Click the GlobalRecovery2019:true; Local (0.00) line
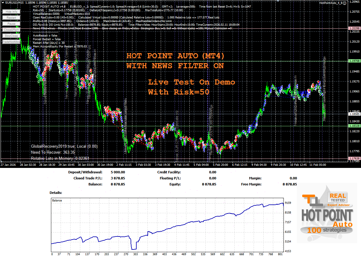The width and height of the screenshot is (361, 257). click(x=64, y=146)
